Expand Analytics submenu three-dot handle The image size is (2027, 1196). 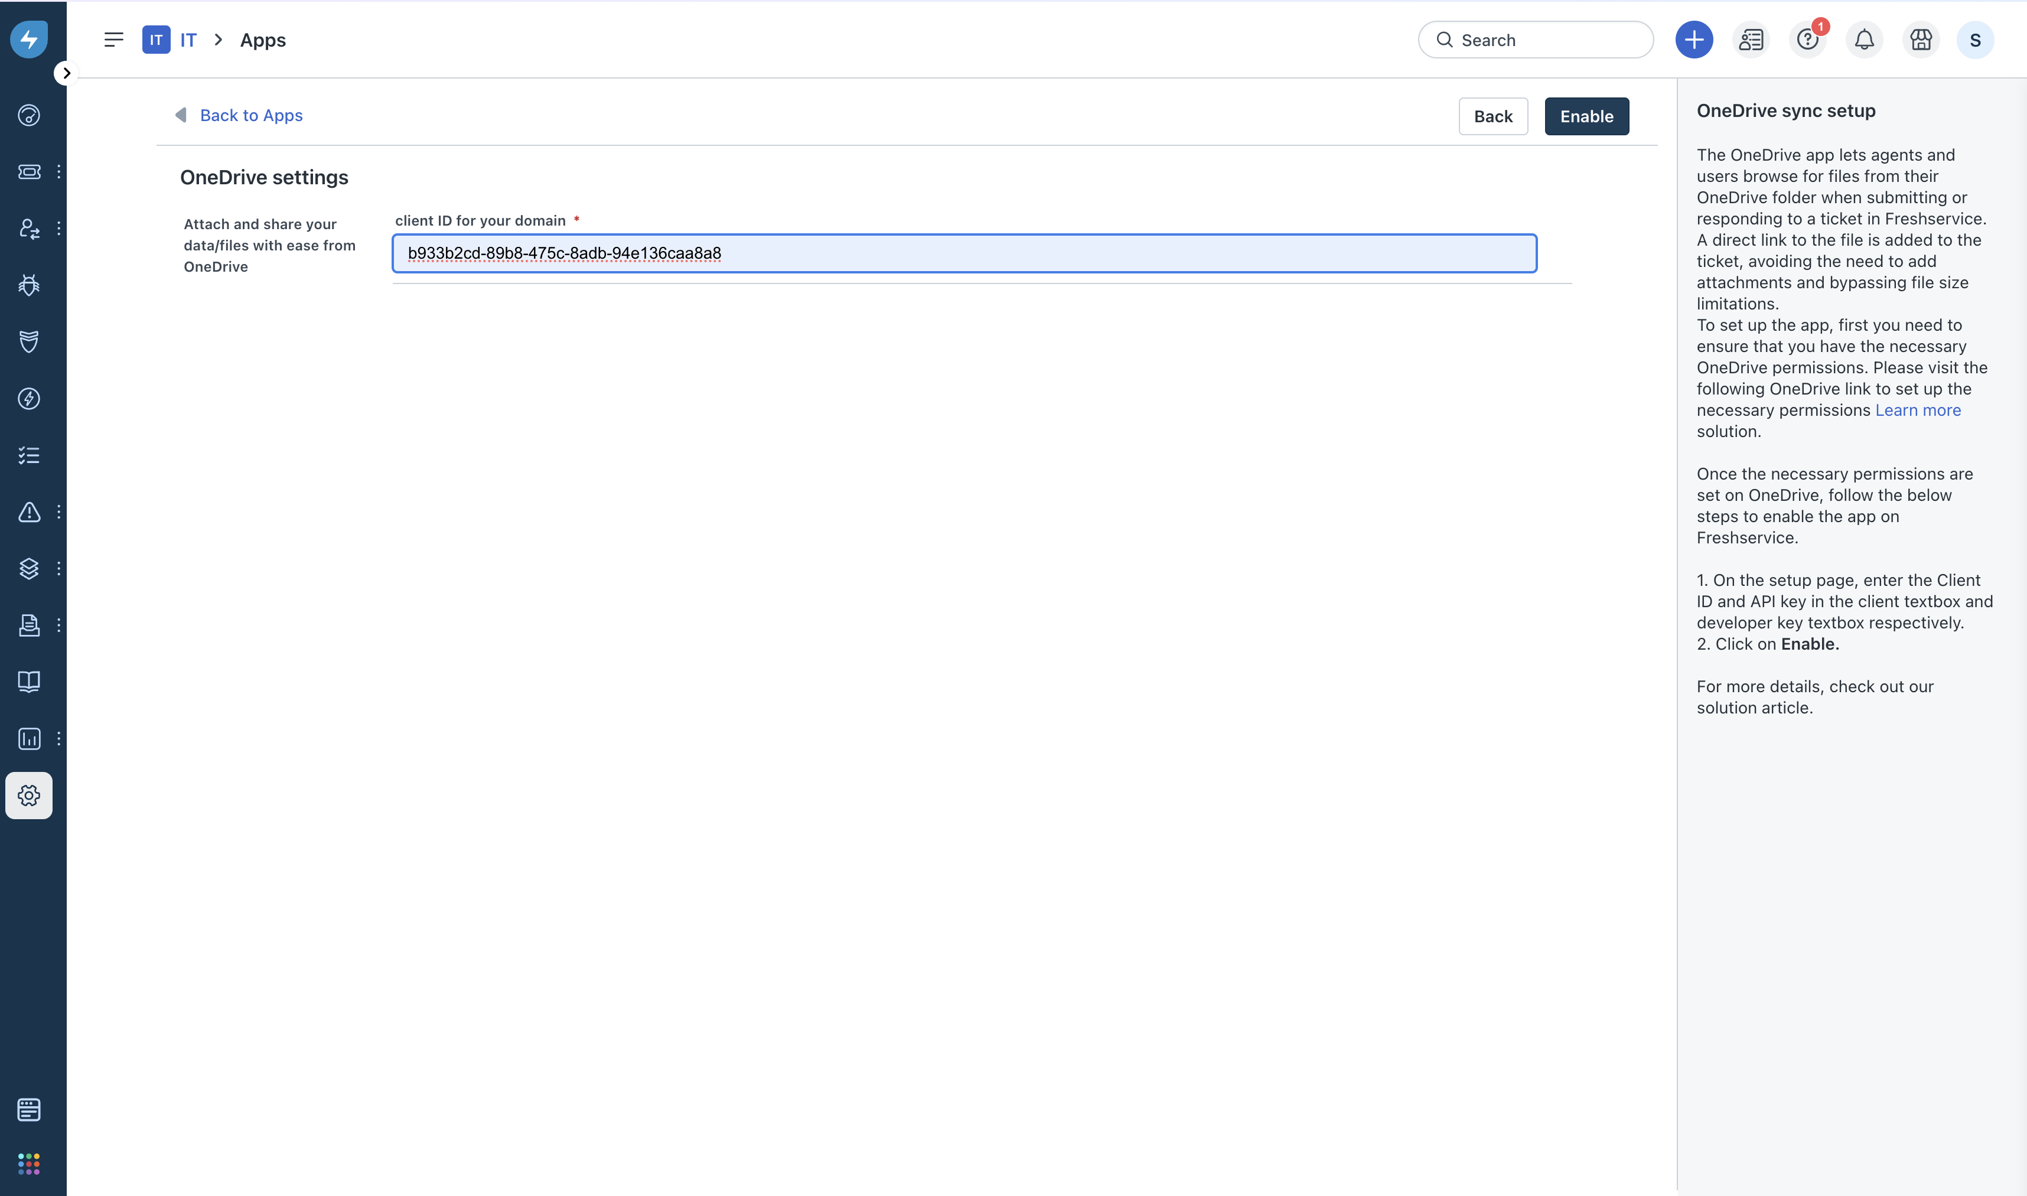(59, 738)
